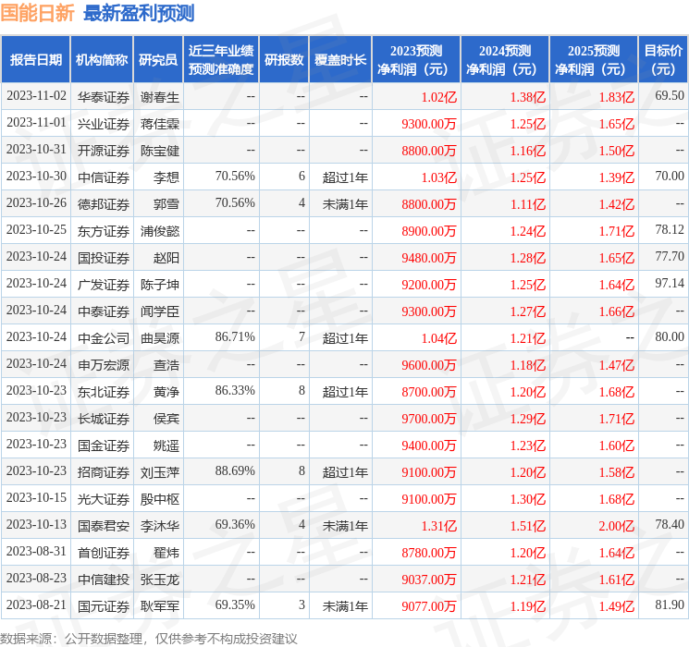This screenshot has width=689, height=647.
Task: Select the 覆盖时长 column header
Action: click(x=340, y=60)
